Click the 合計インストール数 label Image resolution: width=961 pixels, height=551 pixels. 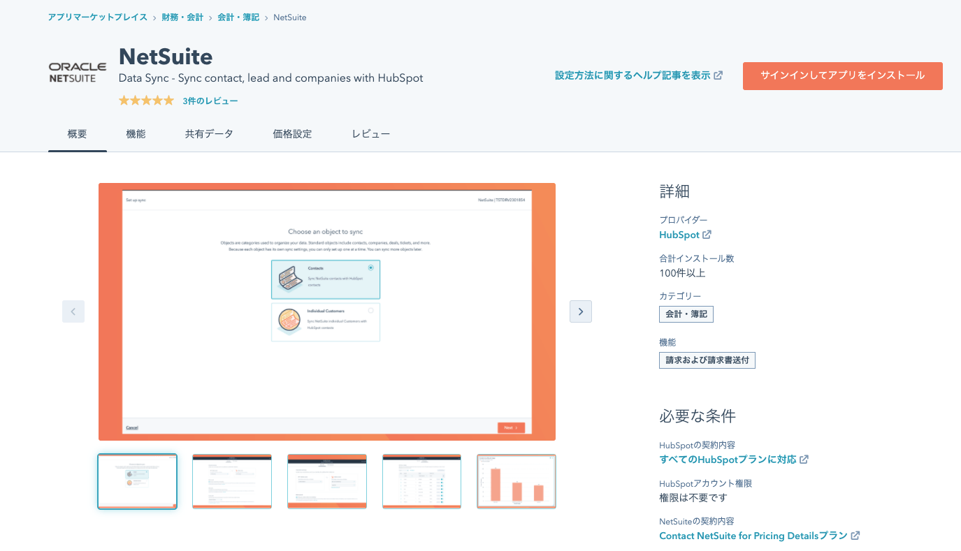tap(697, 258)
